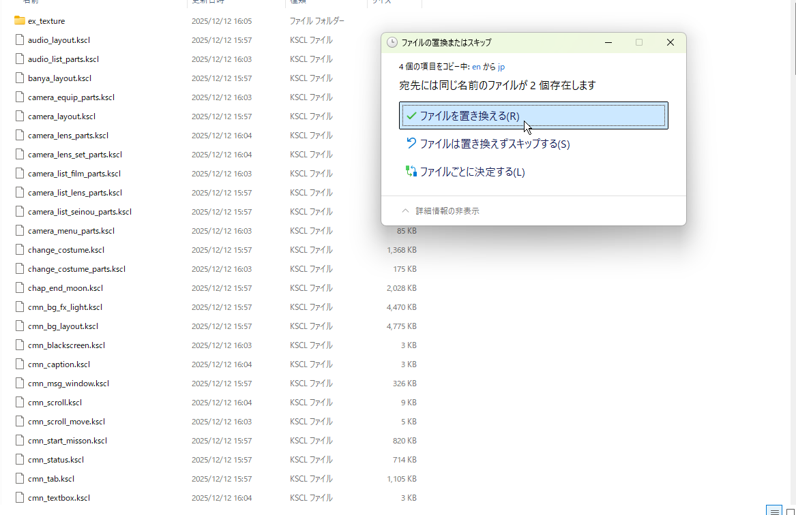Select the change_costume.kscl file name
Viewport: 796px width, 515px height.
pos(66,250)
